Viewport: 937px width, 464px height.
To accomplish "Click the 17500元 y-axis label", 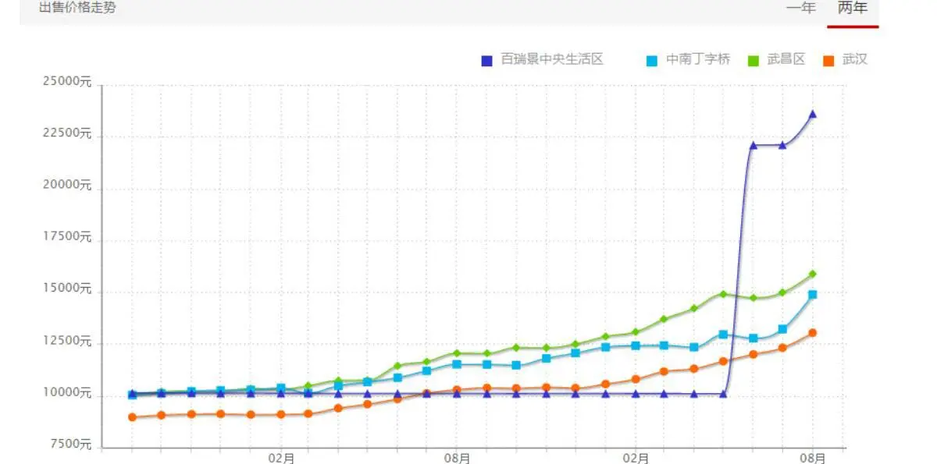I will point(68,237).
